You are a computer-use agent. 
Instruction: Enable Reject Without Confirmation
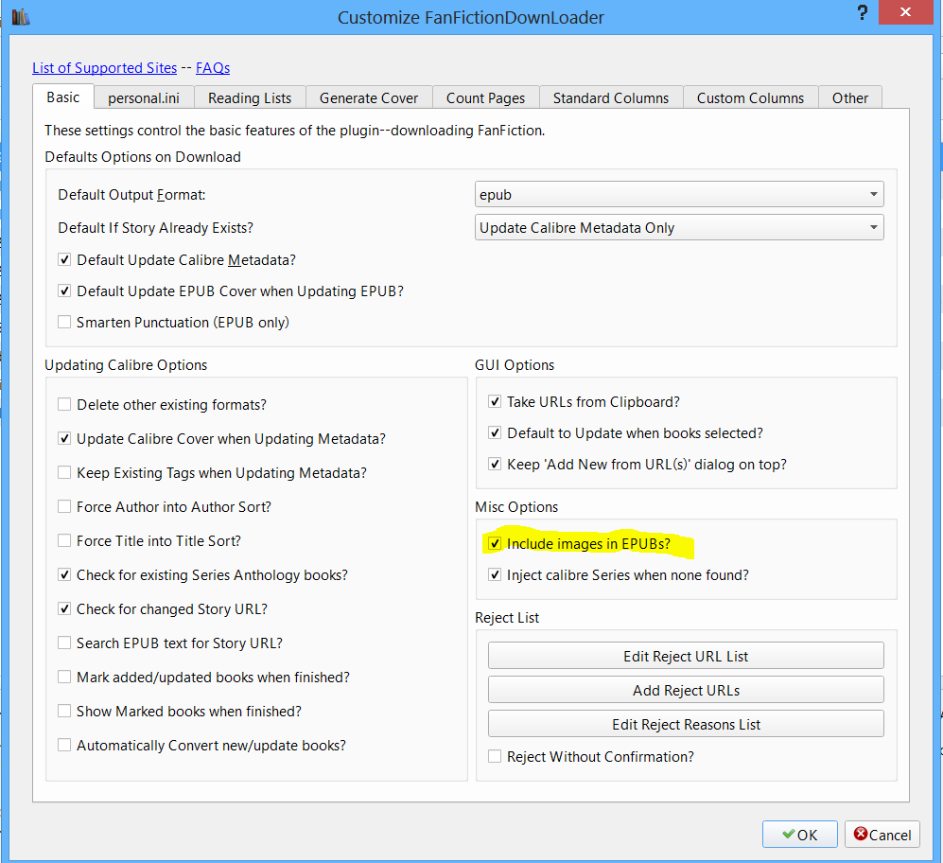click(495, 756)
